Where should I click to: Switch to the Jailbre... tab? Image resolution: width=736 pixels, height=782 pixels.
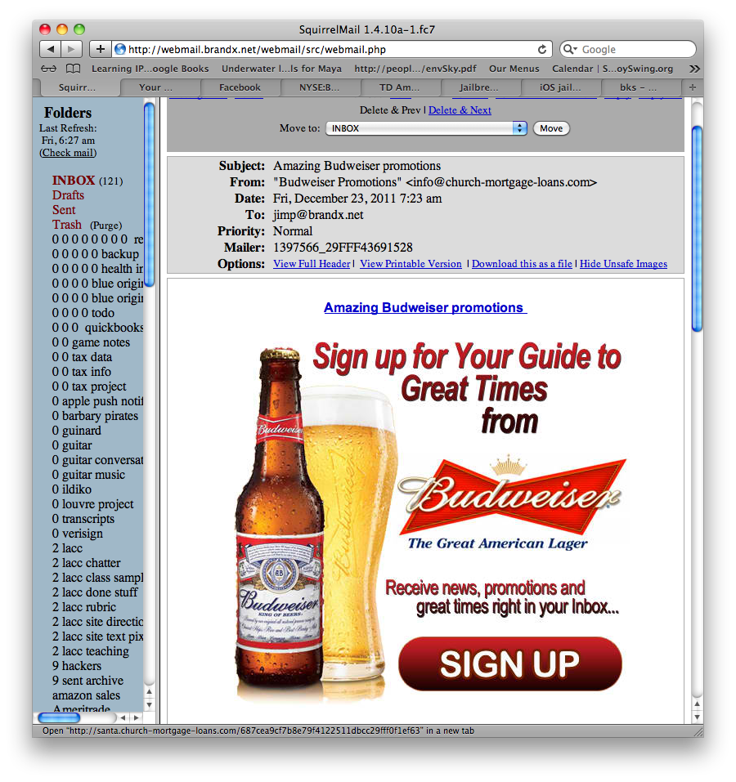point(479,87)
